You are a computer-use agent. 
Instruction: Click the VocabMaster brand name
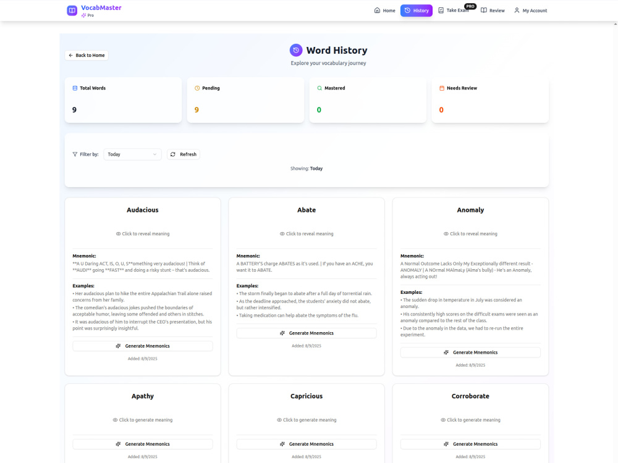pos(101,7)
